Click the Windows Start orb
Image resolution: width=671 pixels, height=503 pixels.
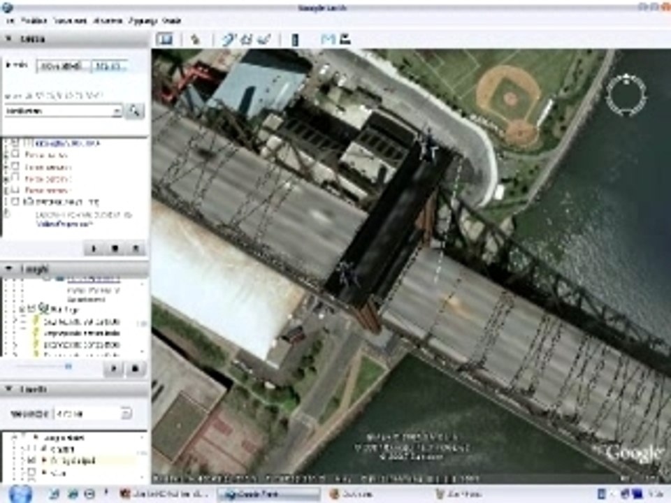(x=20, y=494)
